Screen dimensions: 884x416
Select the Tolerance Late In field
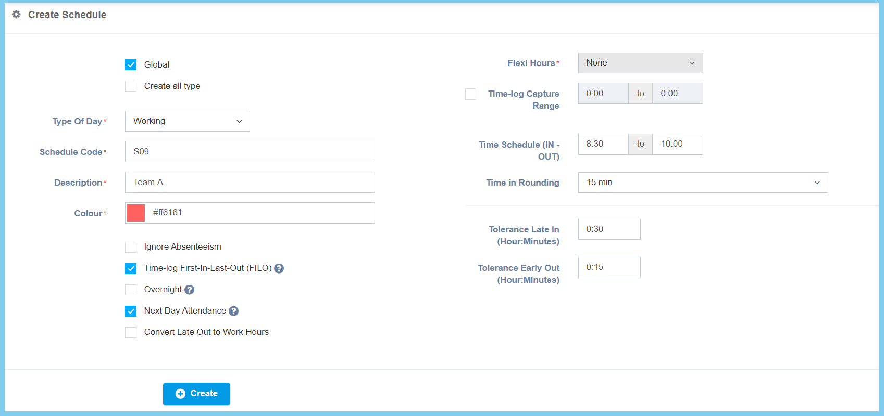point(608,229)
